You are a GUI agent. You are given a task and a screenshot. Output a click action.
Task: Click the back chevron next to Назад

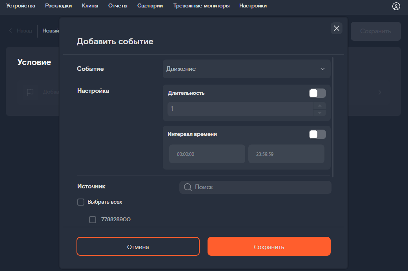(x=10, y=31)
